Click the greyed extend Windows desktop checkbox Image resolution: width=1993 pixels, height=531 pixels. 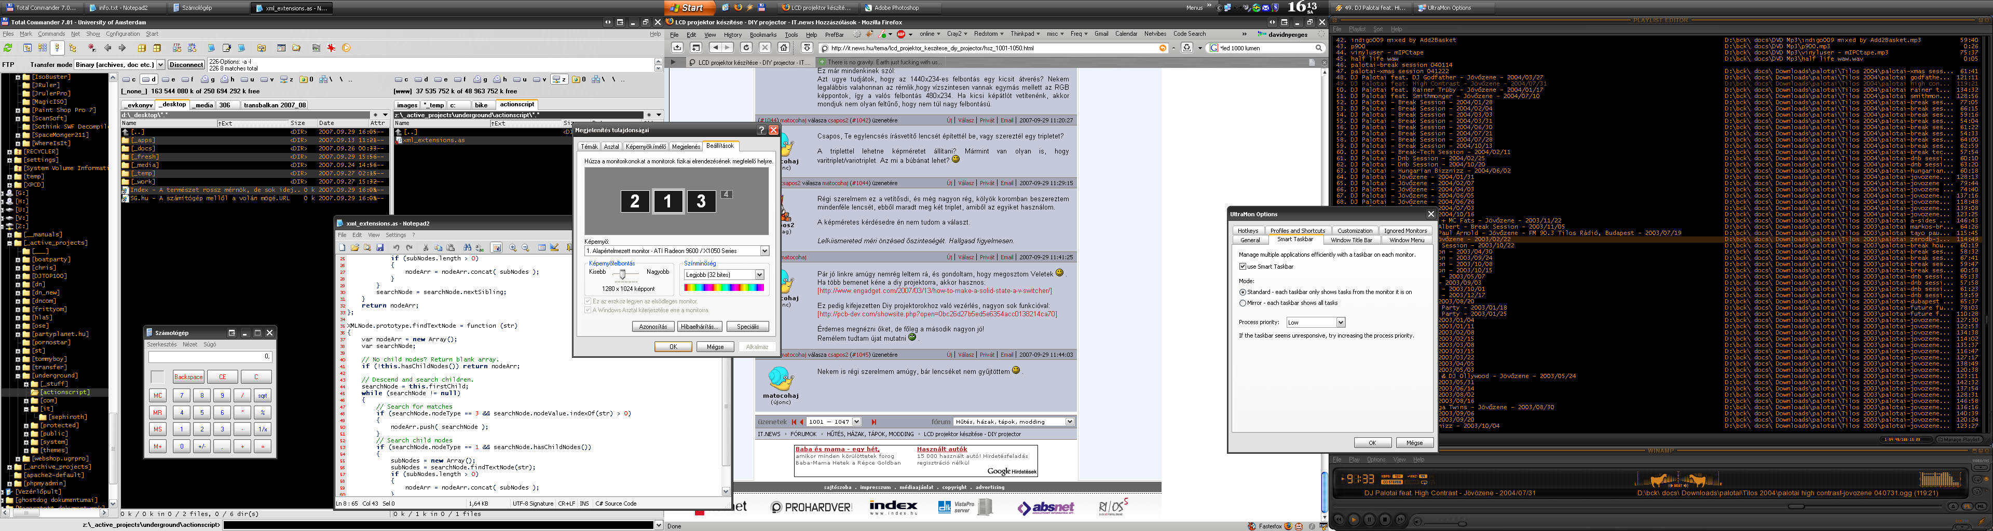click(588, 310)
